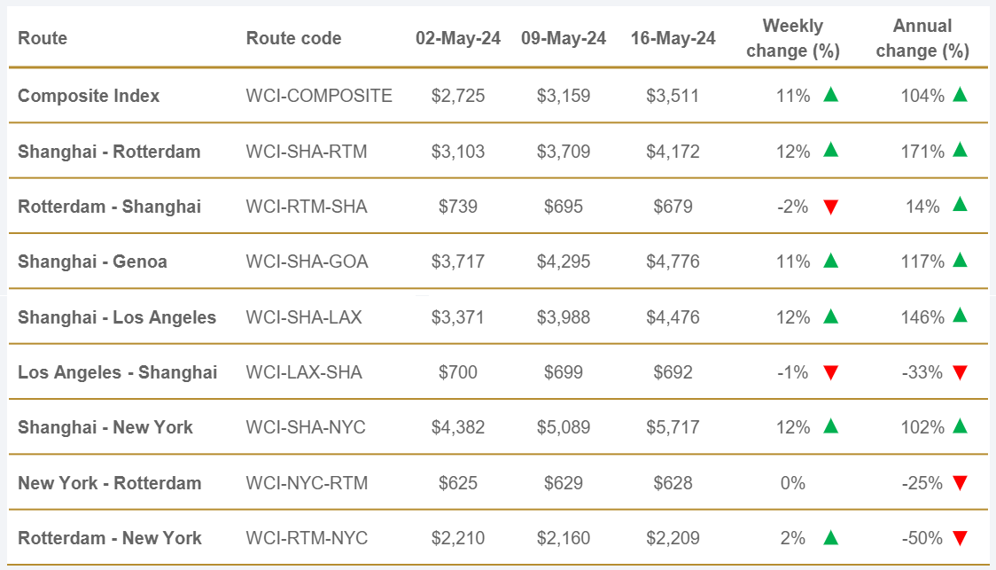996x570 pixels.
Task: Click green arrow for Shanghai - Genoa annual change
Action: click(960, 261)
